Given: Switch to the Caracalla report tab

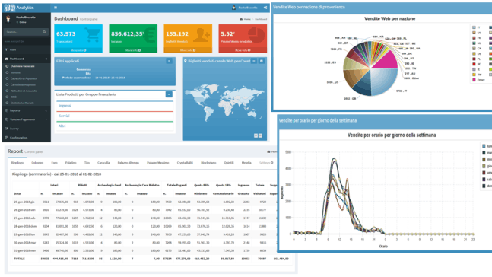Looking at the screenshot, I should [103, 163].
